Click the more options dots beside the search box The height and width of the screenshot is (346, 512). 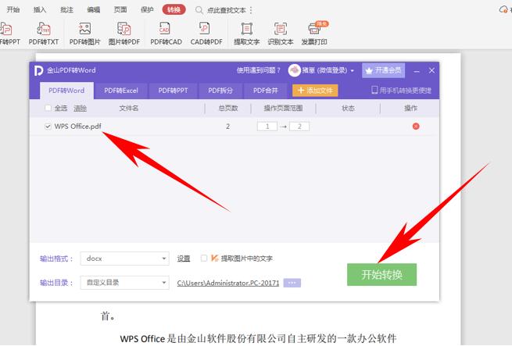coord(251,10)
